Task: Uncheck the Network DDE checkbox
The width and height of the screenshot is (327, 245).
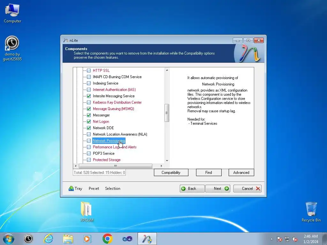Action: click(89, 128)
